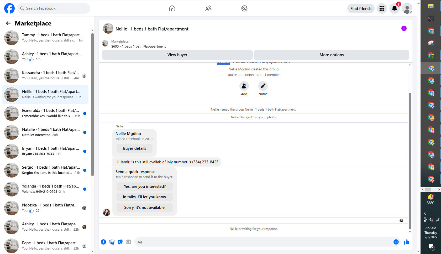441x254 pixels.
Task: Open the Ngozika conversation
Action: (x=45, y=208)
